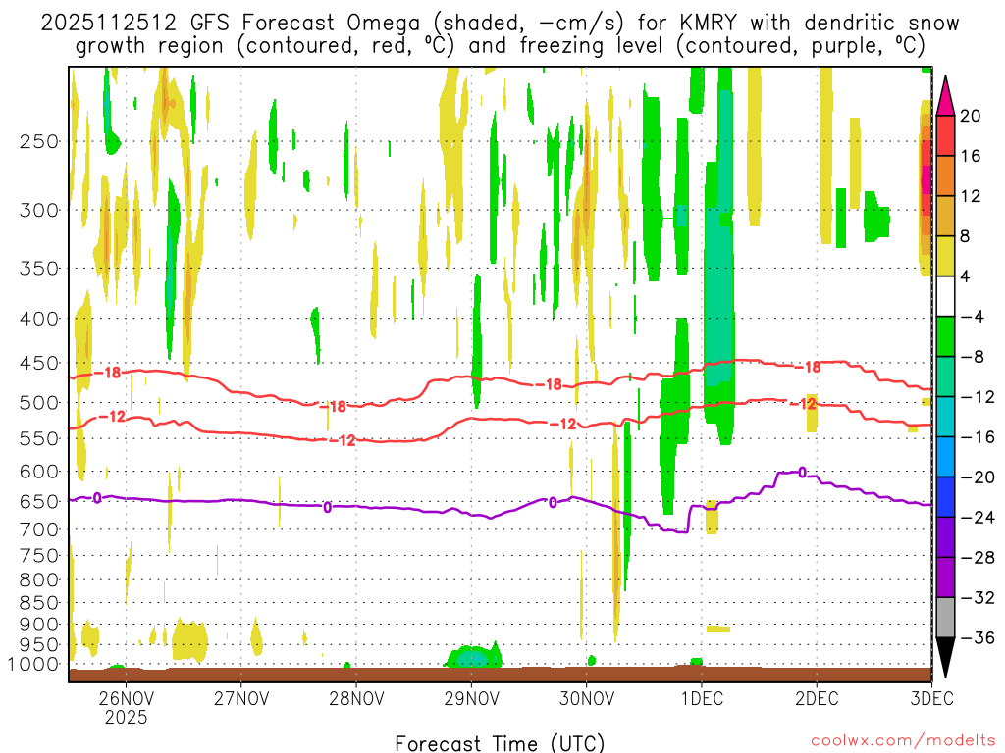1005x753 pixels.
Task: Click the 850 pressure level label
Action: coord(39,603)
